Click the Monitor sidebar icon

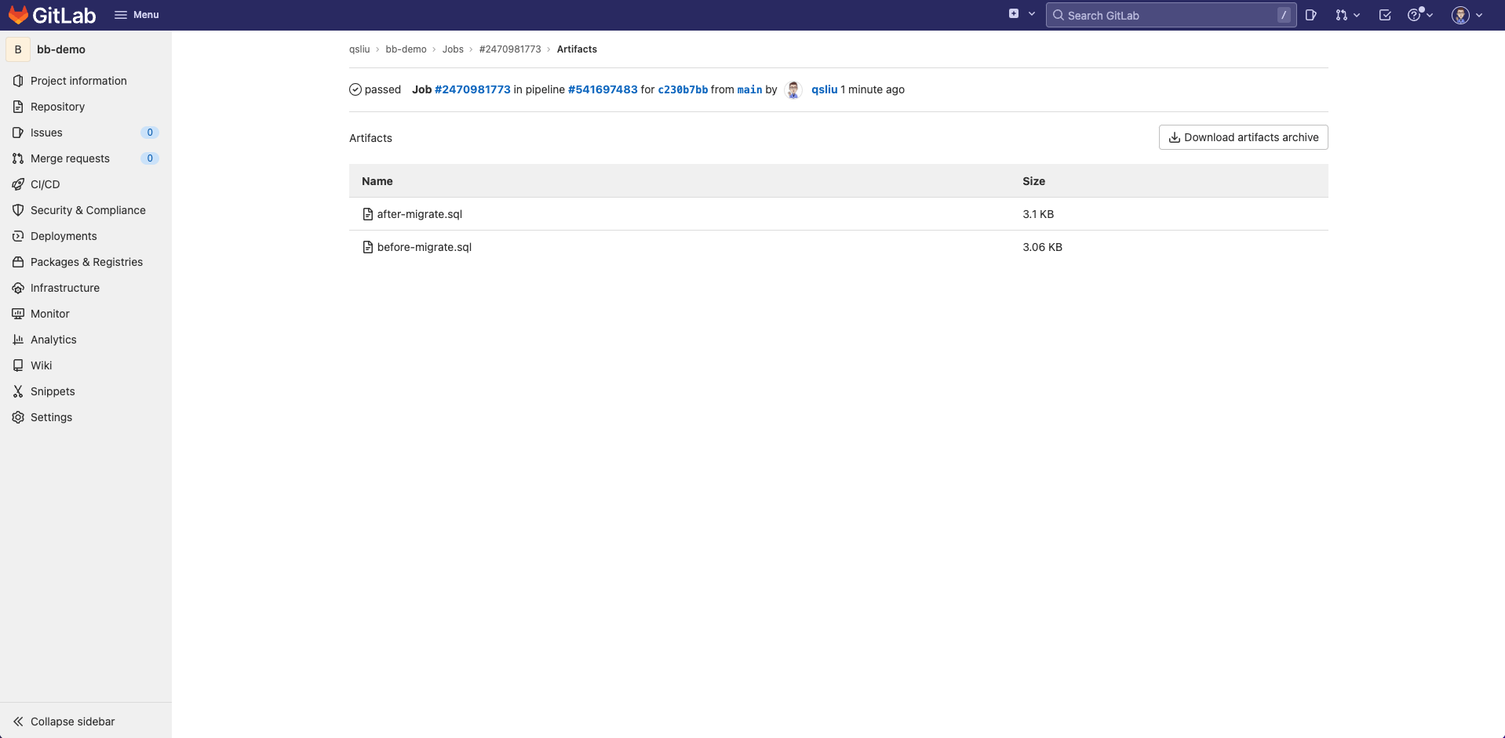(18, 314)
